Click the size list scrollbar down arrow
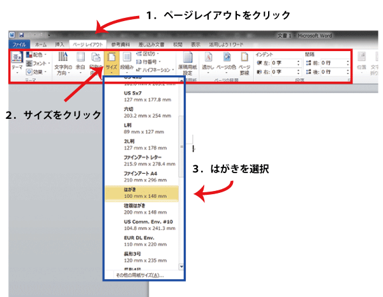Viewport: 383px width, 297px height. tap(181, 267)
